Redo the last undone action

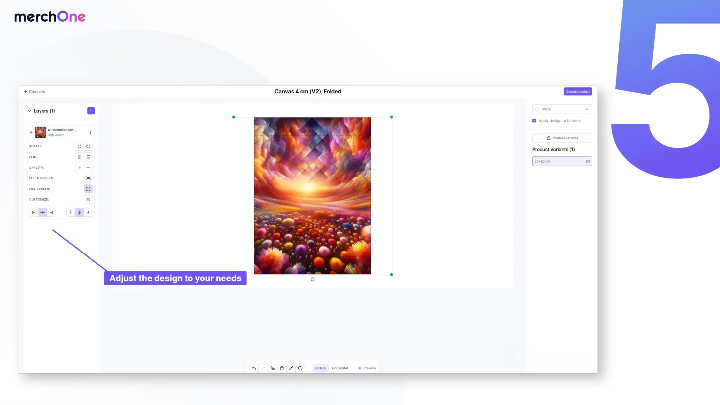tap(263, 368)
